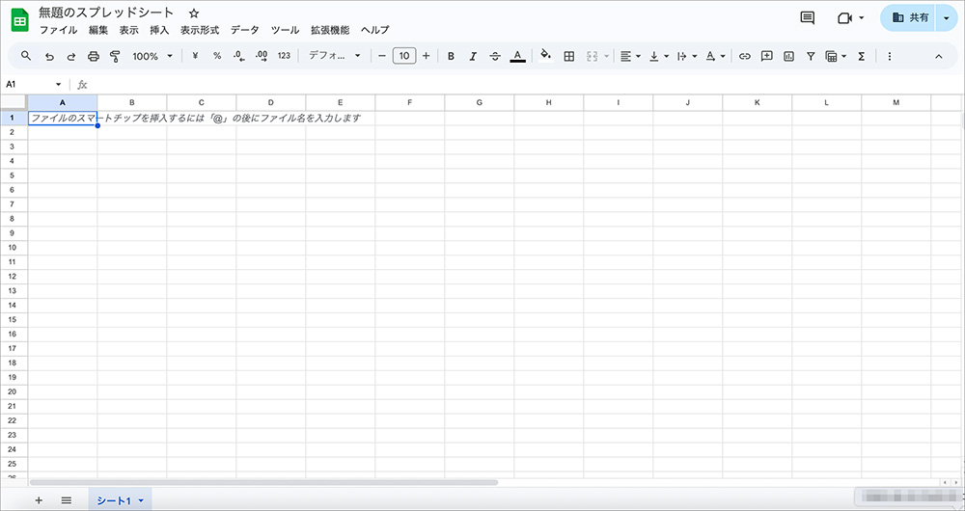The image size is (965, 511).
Task: Undo the last action
Action: pyautogui.click(x=49, y=57)
